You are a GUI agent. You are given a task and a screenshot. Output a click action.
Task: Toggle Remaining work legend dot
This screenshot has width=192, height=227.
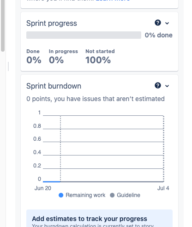coord(61,195)
